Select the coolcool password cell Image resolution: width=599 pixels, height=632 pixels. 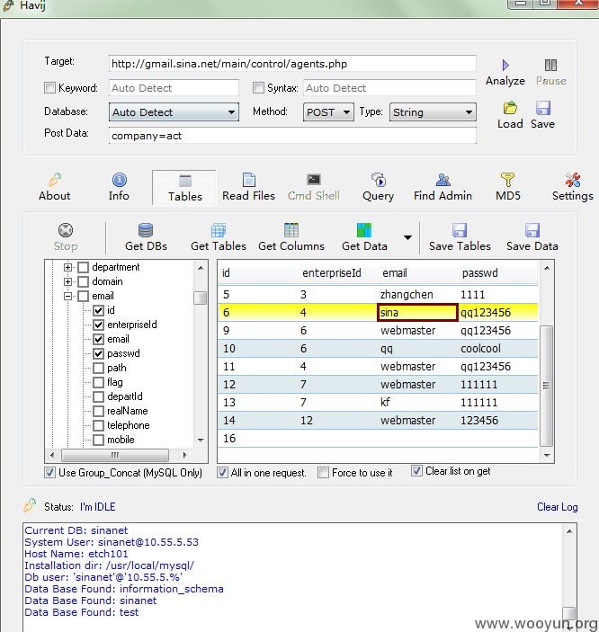point(497,349)
